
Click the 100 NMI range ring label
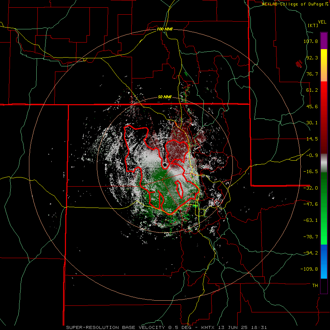165,29
